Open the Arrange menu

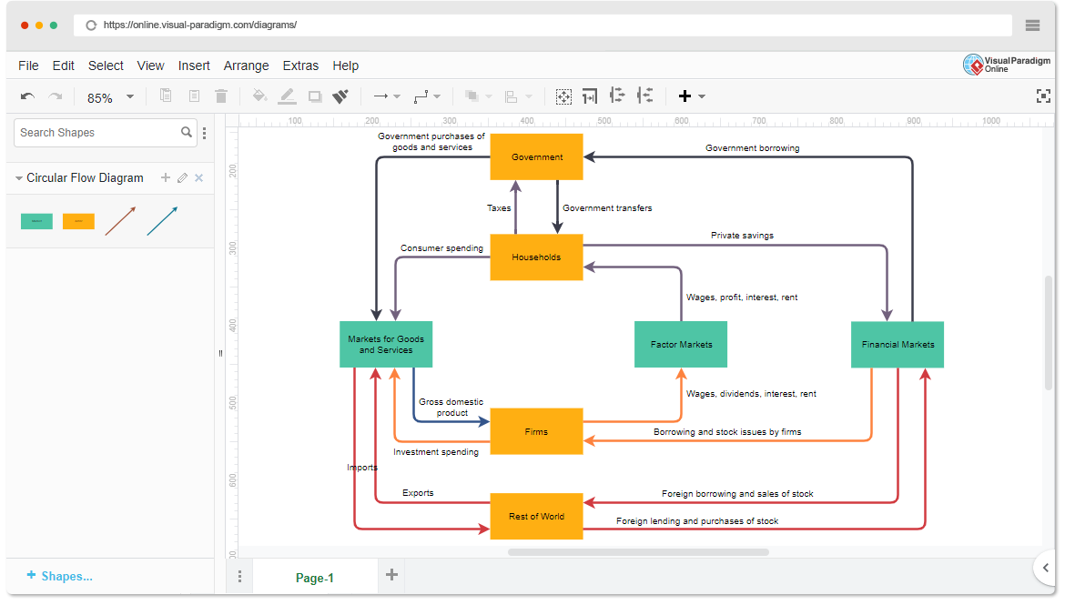(247, 66)
